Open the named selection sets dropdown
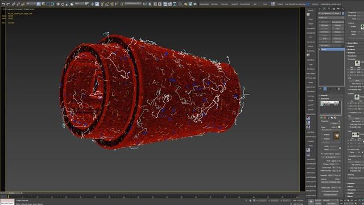The width and height of the screenshot is (364, 205). pos(133,4)
